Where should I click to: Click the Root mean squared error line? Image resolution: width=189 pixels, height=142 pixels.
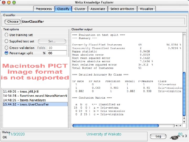[x=111, y=58]
